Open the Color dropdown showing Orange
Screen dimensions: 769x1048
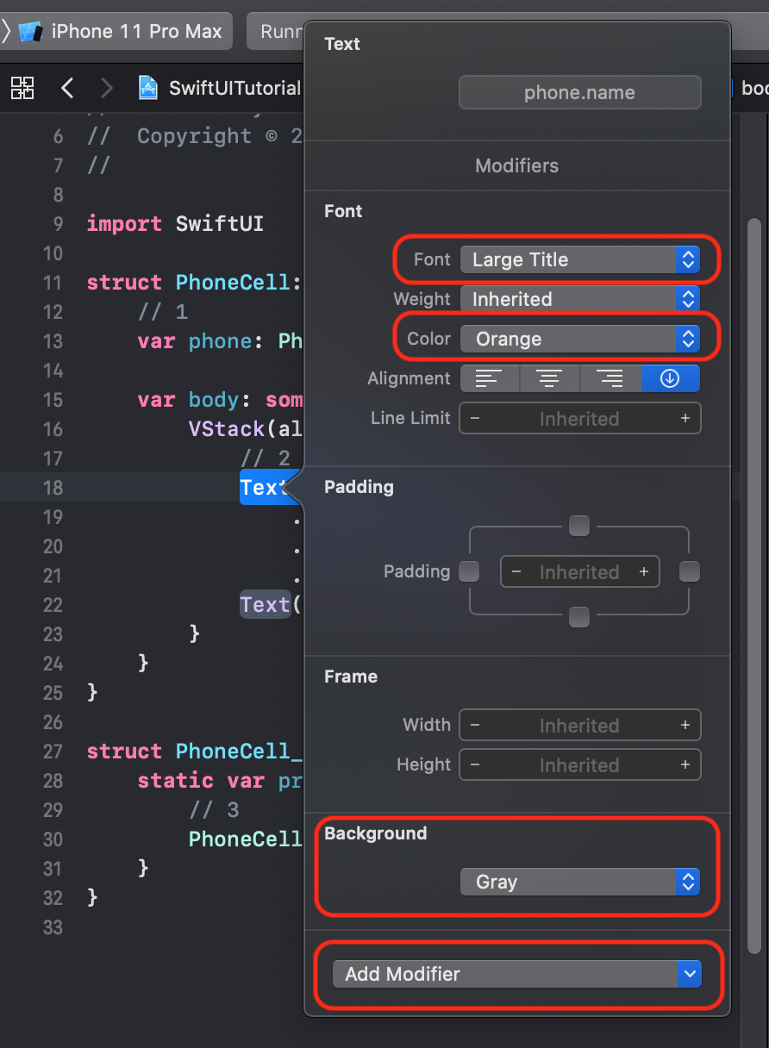pos(579,339)
